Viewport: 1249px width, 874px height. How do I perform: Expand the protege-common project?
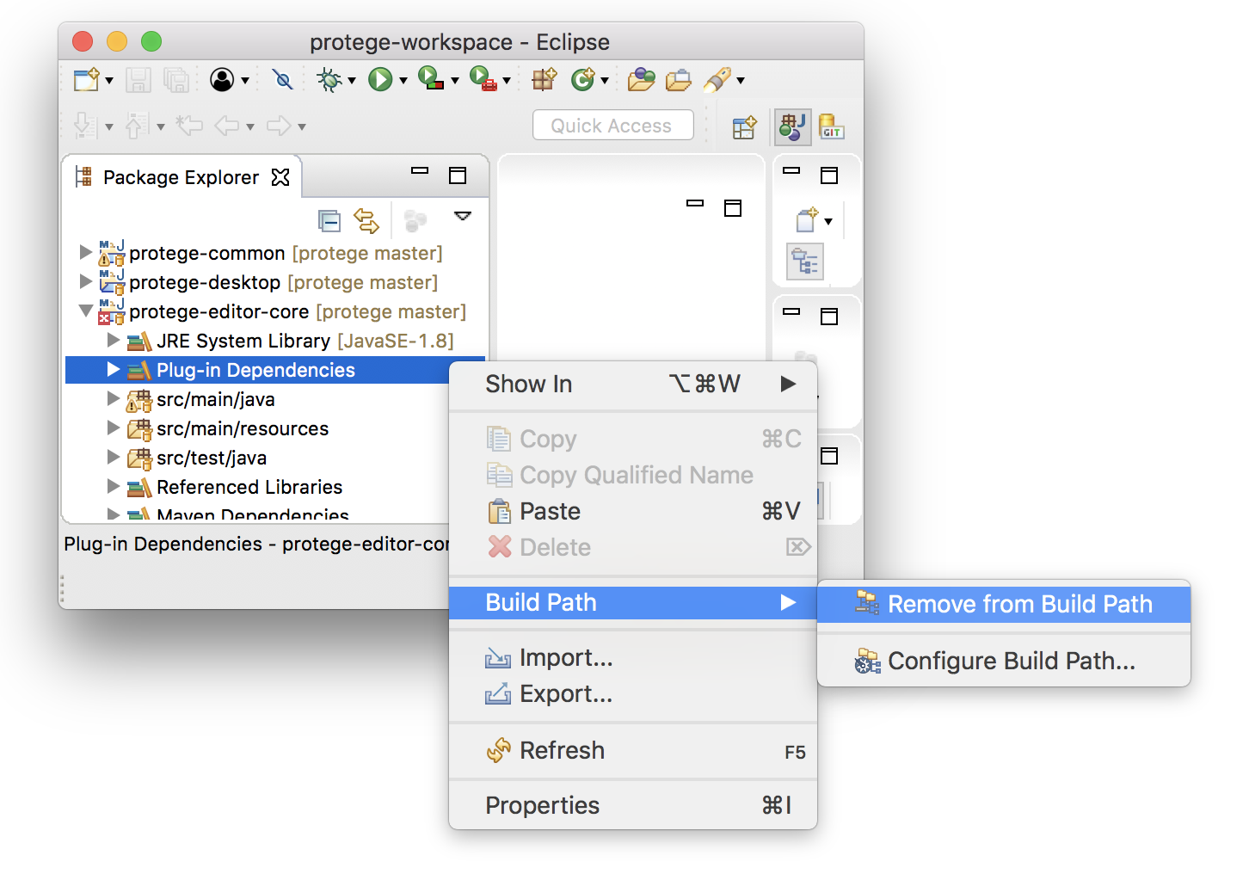point(85,252)
